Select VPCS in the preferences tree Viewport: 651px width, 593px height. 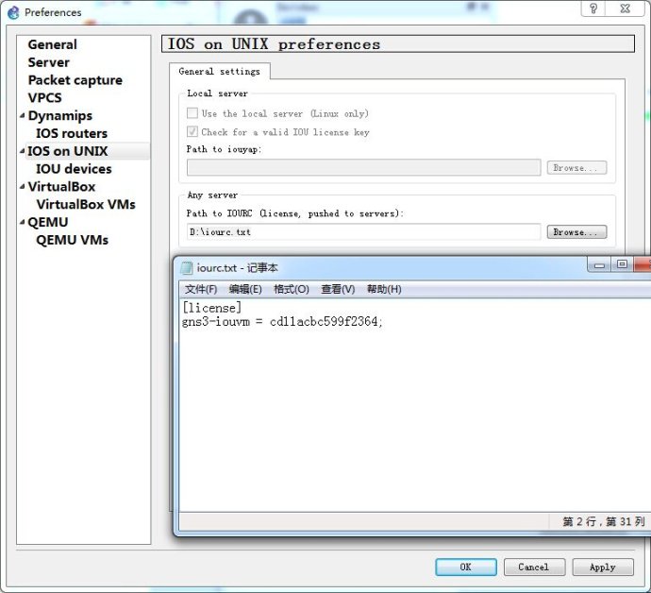[45, 97]
